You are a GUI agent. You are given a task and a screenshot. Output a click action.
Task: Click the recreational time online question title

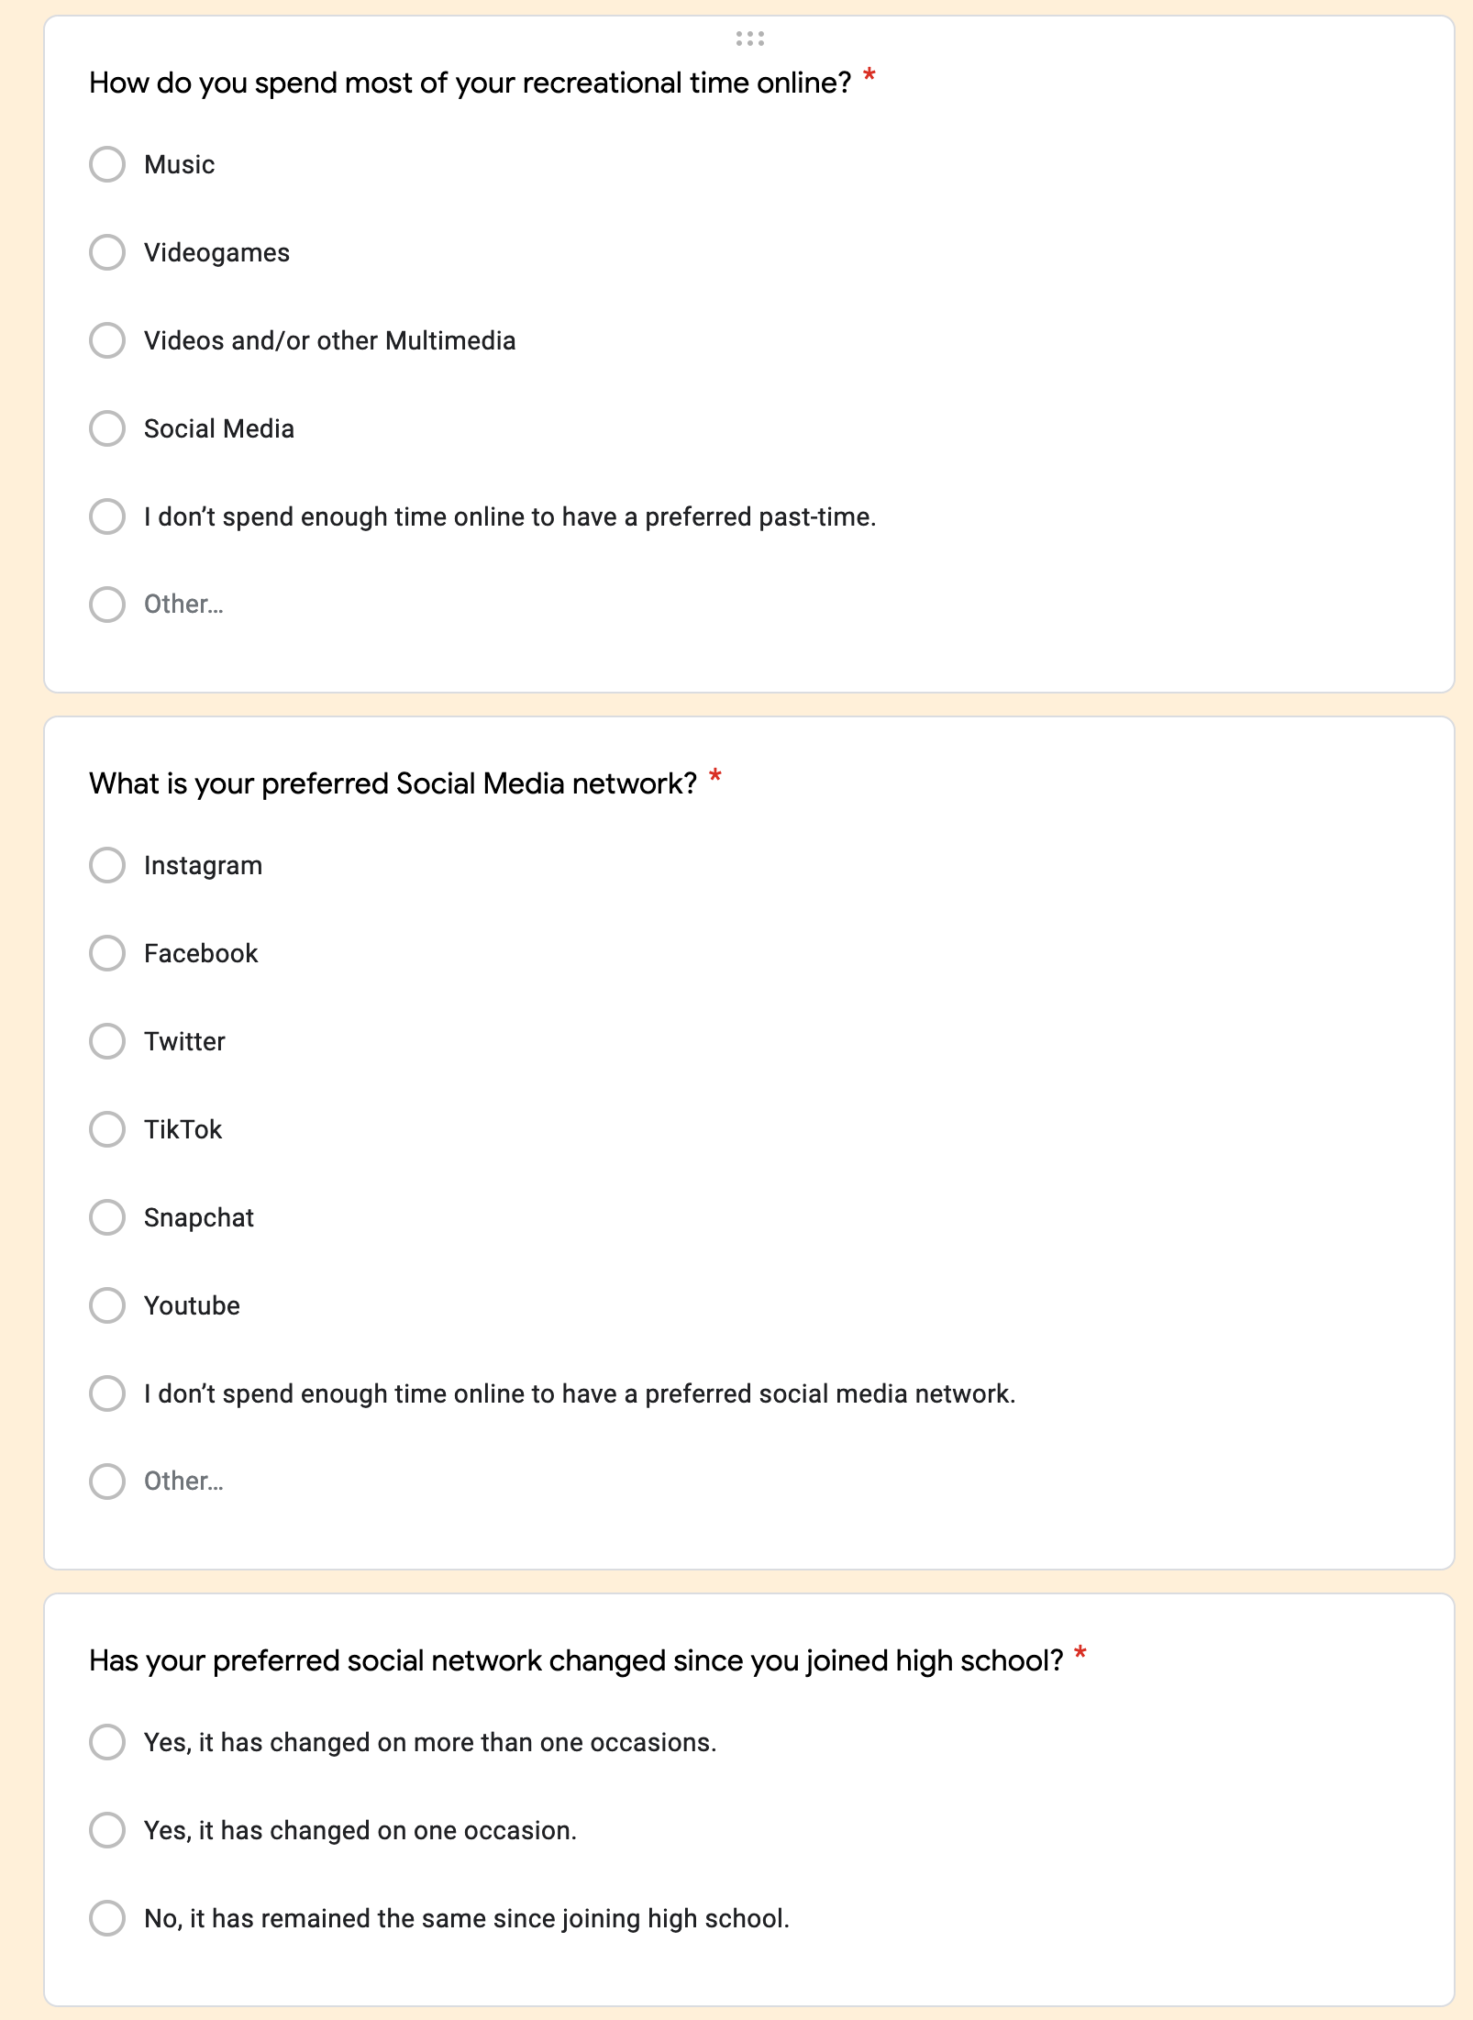click(x=470, y=83)
